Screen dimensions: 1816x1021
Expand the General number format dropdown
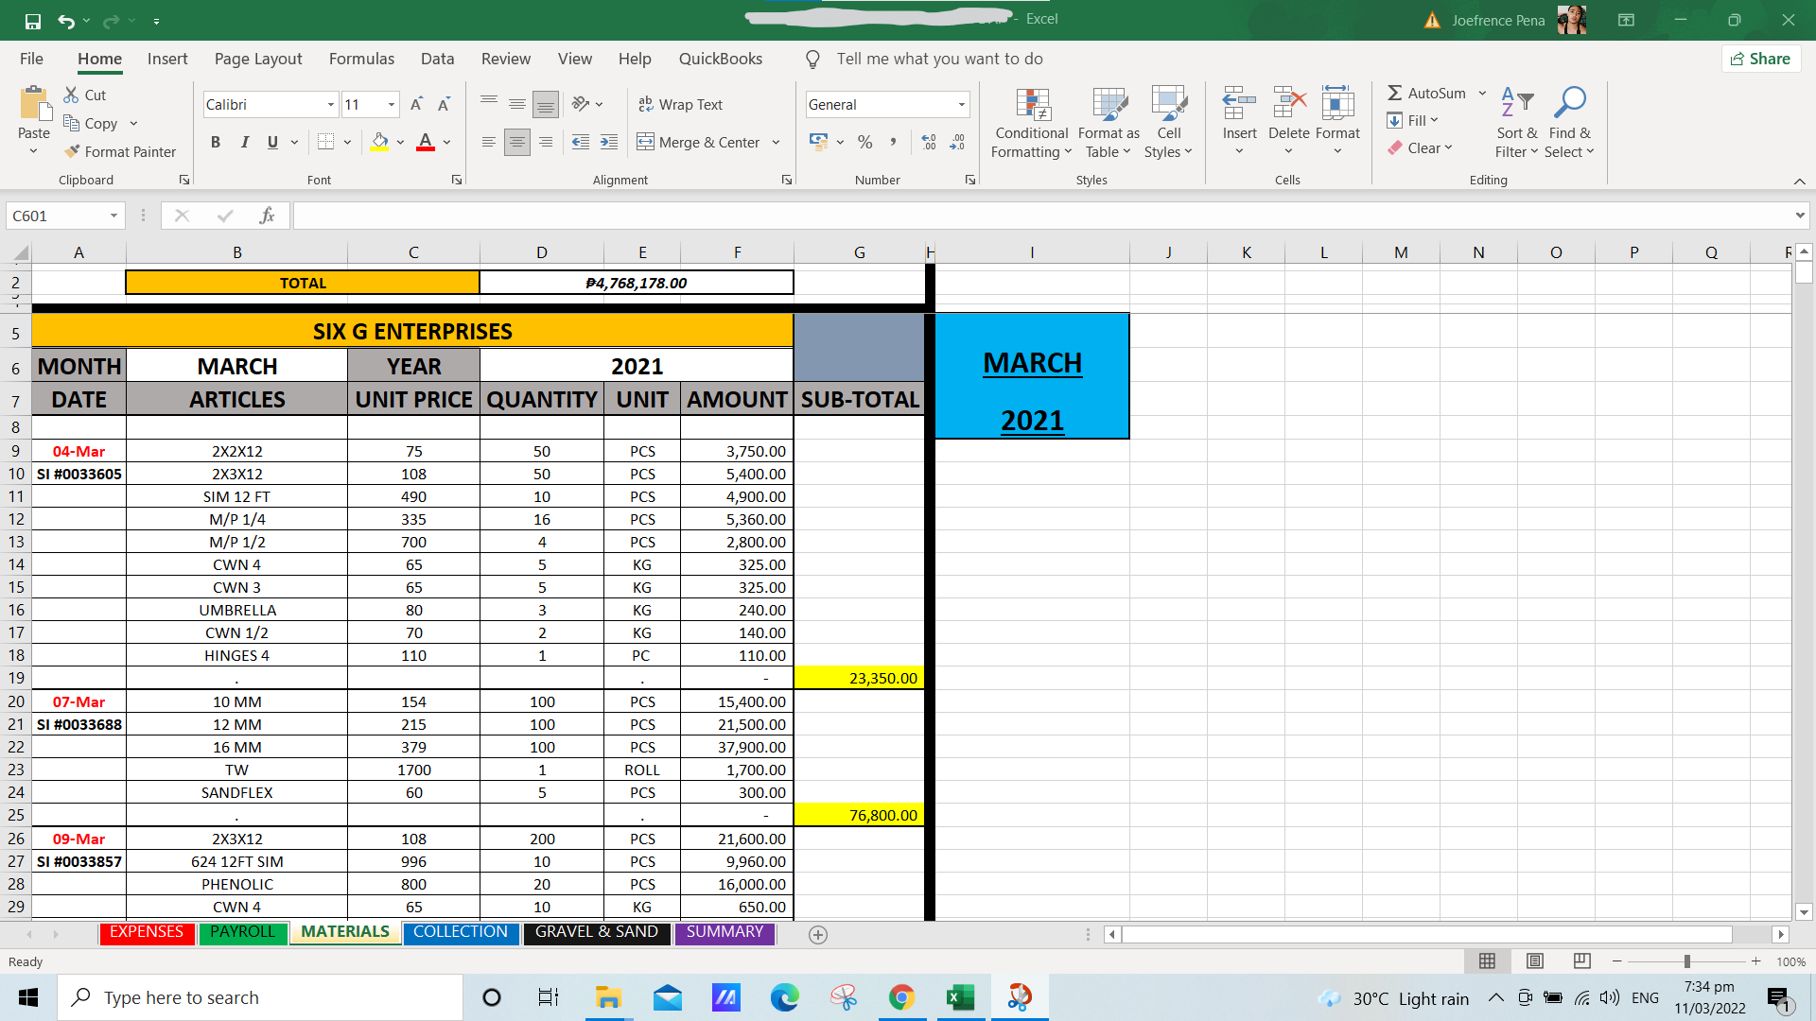(961, 104)
